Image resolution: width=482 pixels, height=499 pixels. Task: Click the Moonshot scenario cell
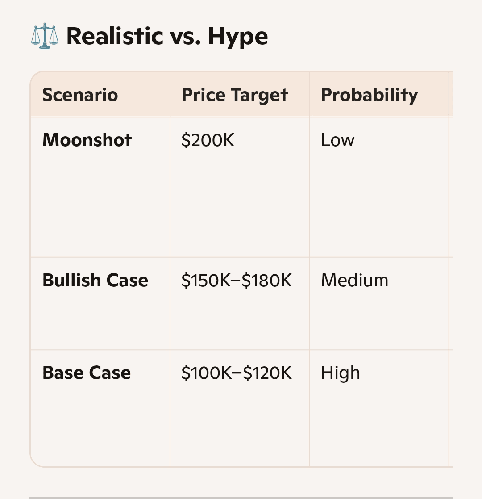(x=87, y=140)
